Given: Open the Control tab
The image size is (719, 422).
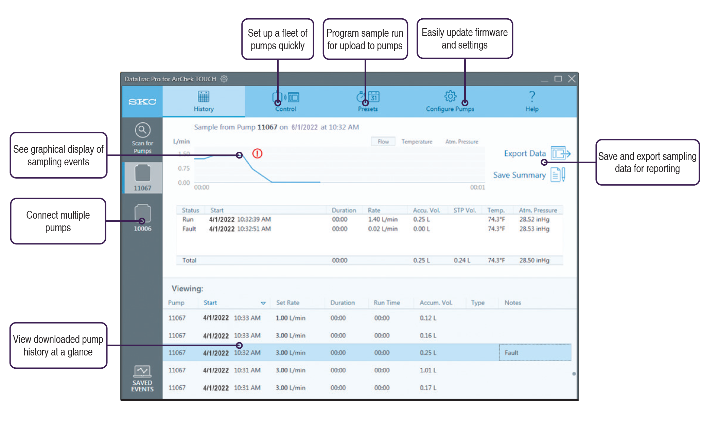Looking at the screenshot, I should (x=286, y=102).
